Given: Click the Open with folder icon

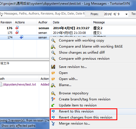Looking at the screenshot, I should (53, 79).
